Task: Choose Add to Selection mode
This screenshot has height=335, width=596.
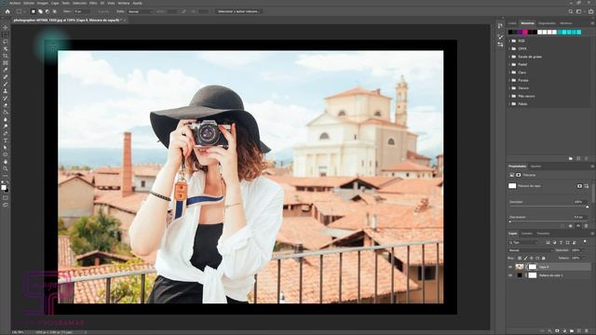Action: (40, 12)
